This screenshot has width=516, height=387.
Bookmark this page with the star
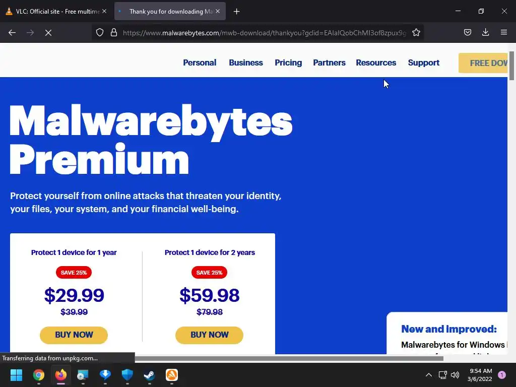tap(416, 33)
